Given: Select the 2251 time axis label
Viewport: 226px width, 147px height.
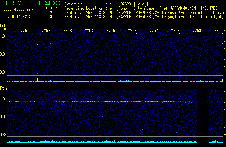Looking at the screenshot, I should tap(25, 30).
